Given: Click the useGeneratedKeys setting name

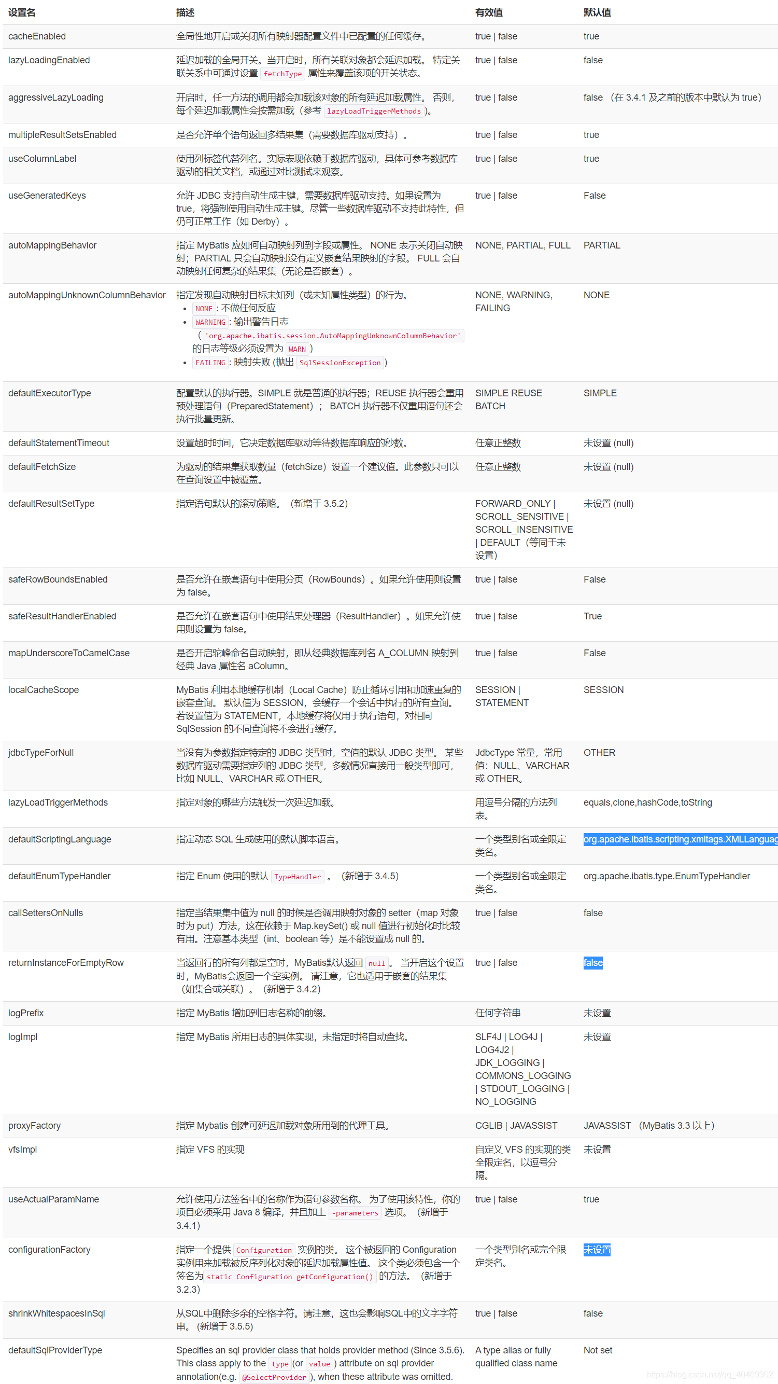Looking at the screenshot, I should (47, 196).
